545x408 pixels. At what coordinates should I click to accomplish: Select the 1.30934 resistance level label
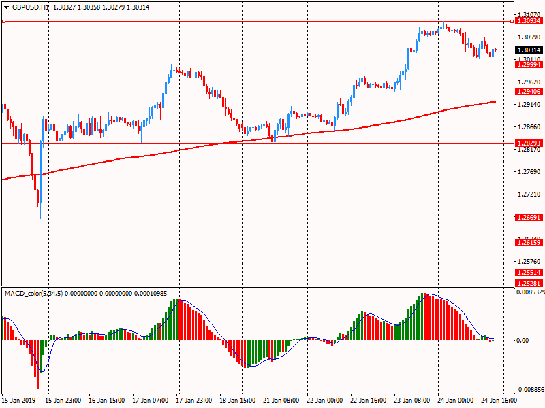click(x=529, y=21)
